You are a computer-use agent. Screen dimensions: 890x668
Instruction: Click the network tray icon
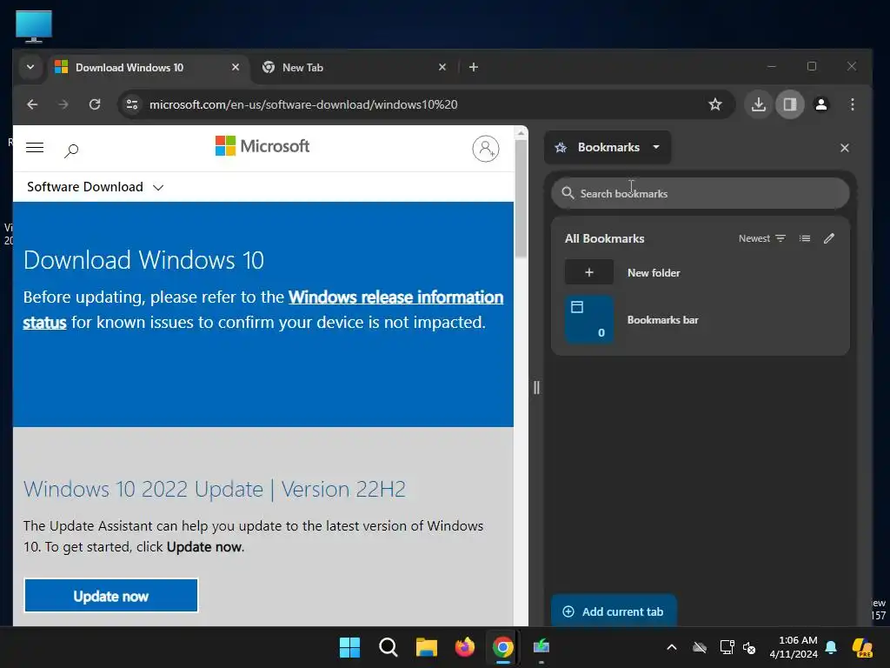tap(727, 647)
